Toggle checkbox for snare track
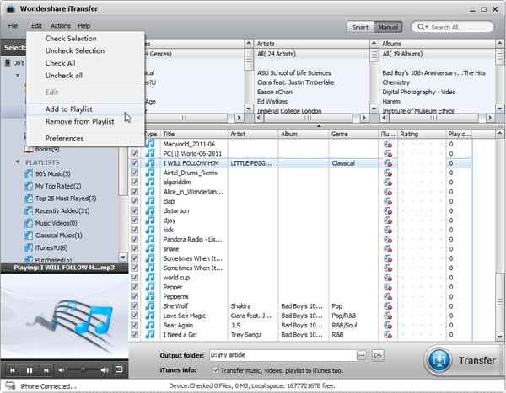 pyautogui.click(x=135, y=249)
